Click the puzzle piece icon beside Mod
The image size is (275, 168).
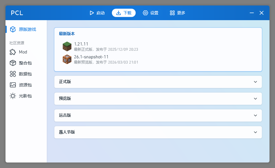tap(13, 52)
